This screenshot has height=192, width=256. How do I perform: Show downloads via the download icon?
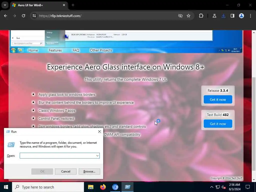223,16
